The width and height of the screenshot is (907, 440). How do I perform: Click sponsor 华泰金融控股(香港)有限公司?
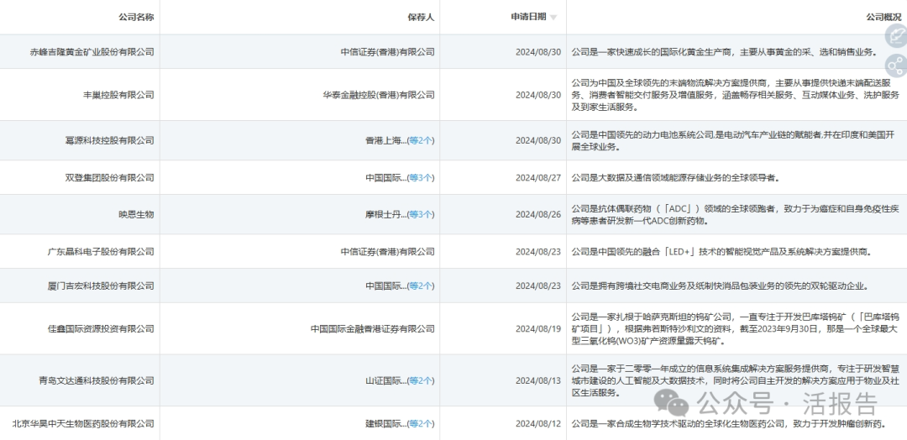coord(379,95)
